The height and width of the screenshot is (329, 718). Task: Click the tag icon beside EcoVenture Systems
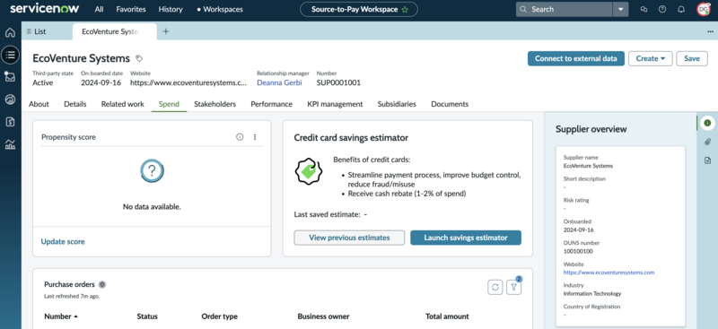140,58
